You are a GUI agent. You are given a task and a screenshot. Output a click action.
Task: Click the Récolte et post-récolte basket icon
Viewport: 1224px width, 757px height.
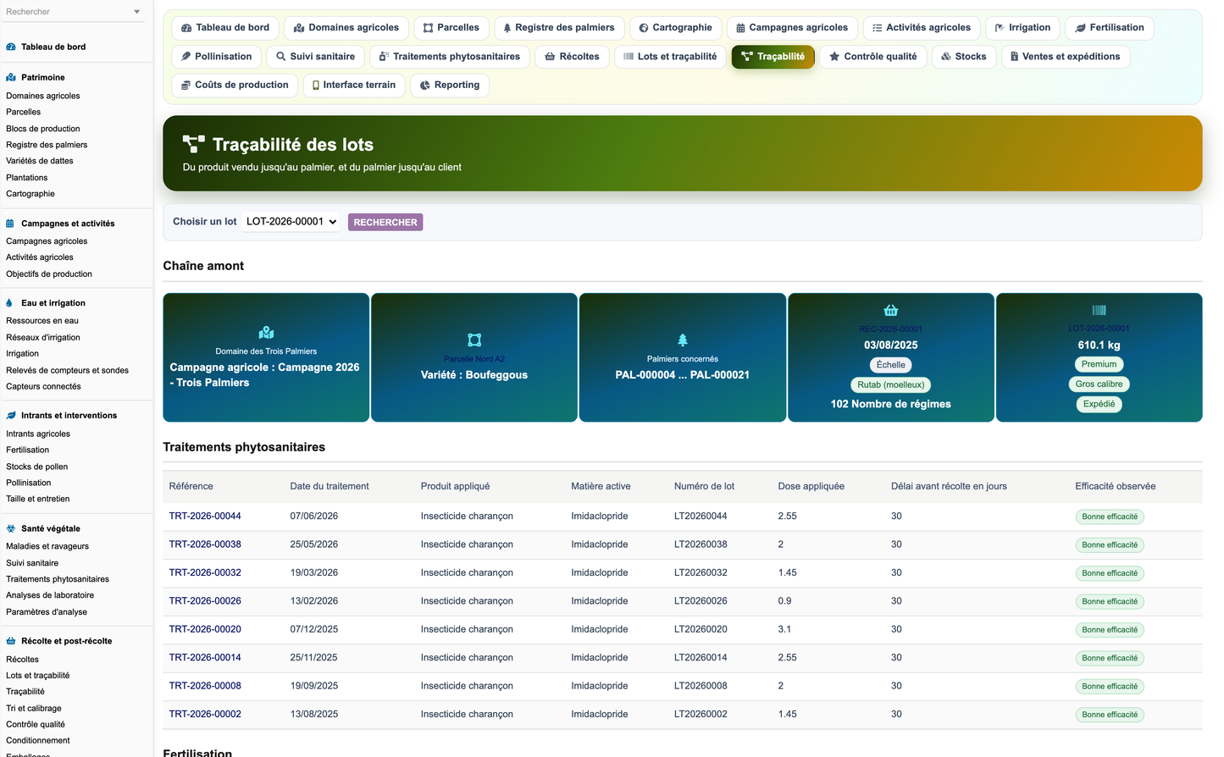pos(11,641)
